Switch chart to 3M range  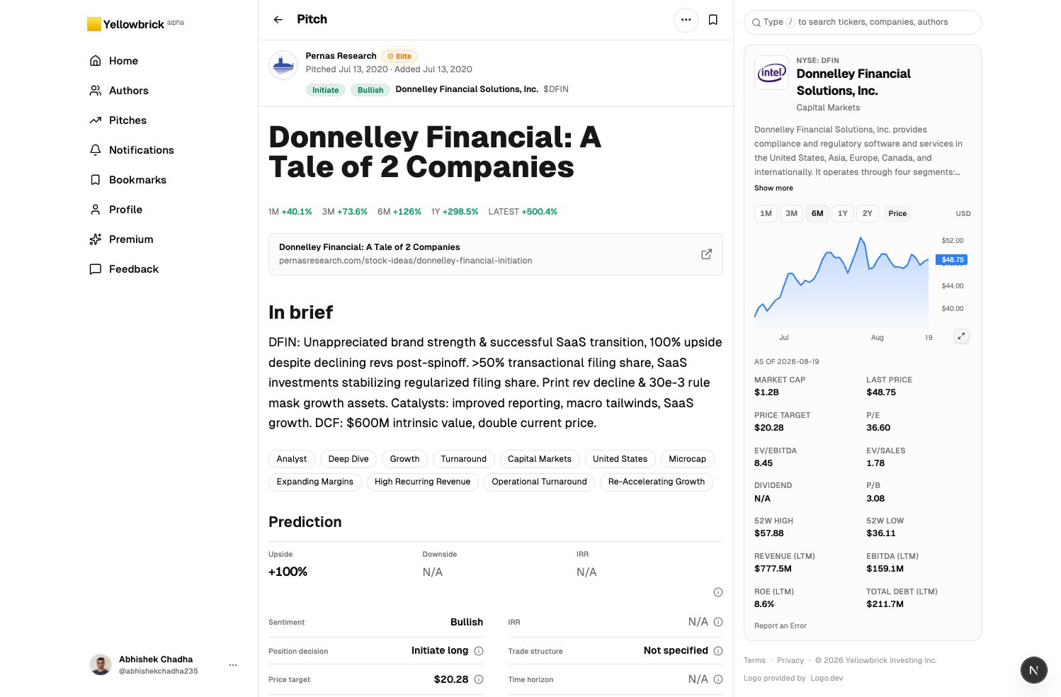point(792,213)
